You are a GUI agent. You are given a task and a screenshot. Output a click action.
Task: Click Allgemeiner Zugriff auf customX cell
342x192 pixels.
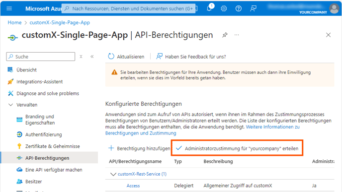pos(238,186)
